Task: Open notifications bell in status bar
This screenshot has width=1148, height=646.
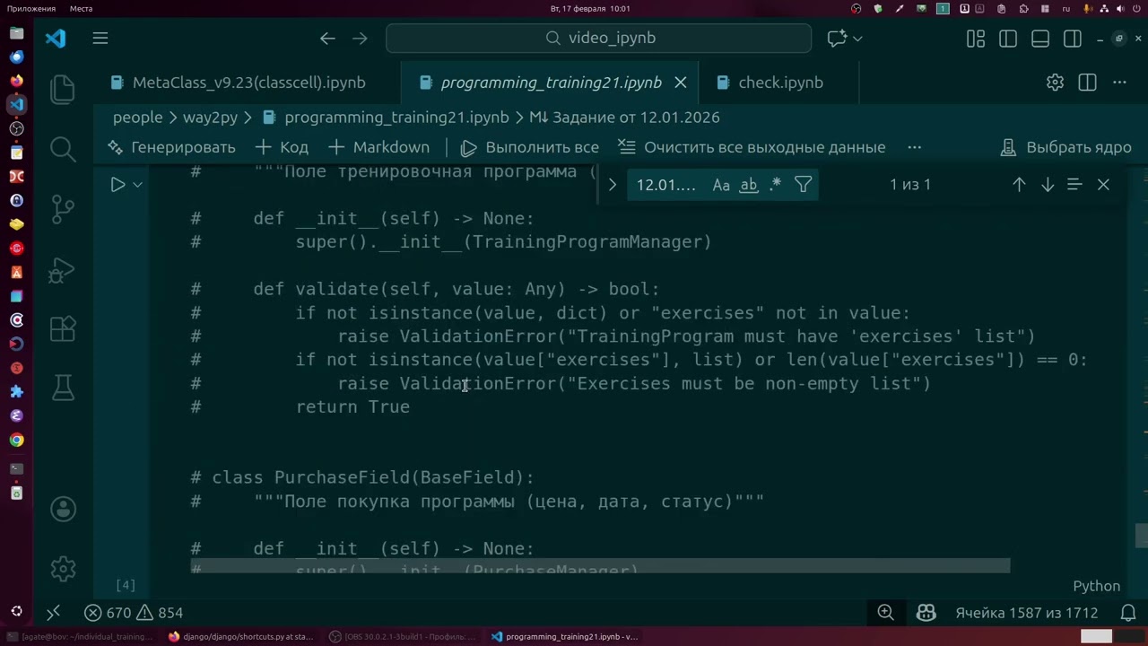Action: pyautogui.click(x=1129, y=613)
